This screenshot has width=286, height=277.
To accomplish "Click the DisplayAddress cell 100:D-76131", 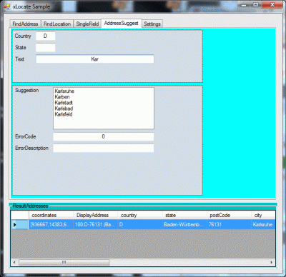I will [x=95, y=224].
